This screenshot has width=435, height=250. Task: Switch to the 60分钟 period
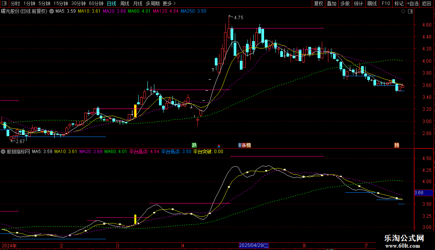click(x=96, y=3)
